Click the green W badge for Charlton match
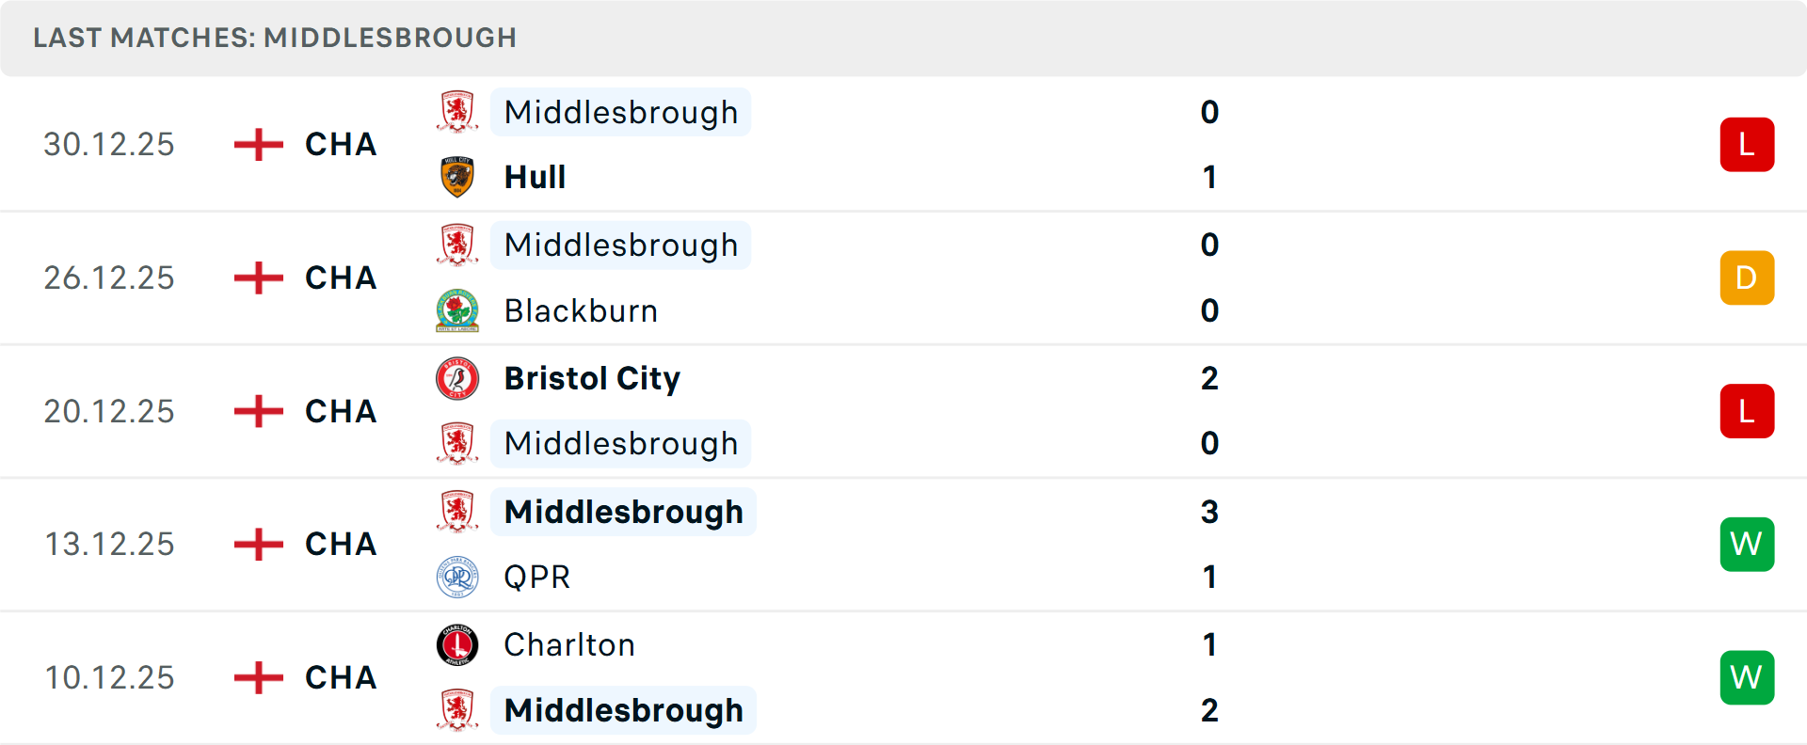Viewport: 1807px width, 745px height. (1746, 677)
